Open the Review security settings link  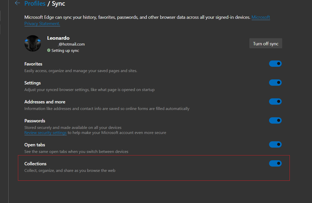pyautogui.click(x=45, y=132)
